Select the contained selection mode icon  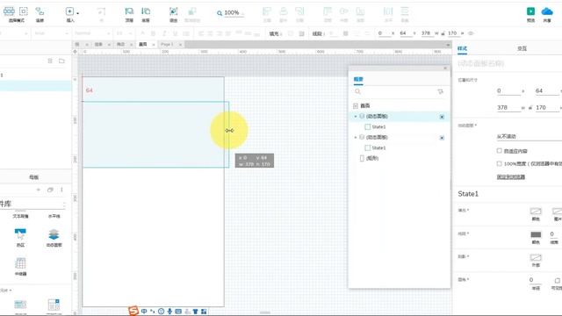(x=24, y=11)
